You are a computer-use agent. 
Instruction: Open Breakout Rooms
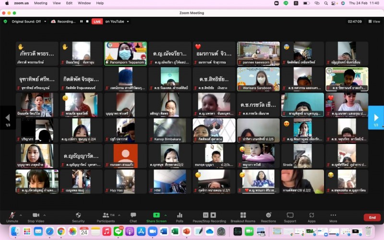coord(243,217)
